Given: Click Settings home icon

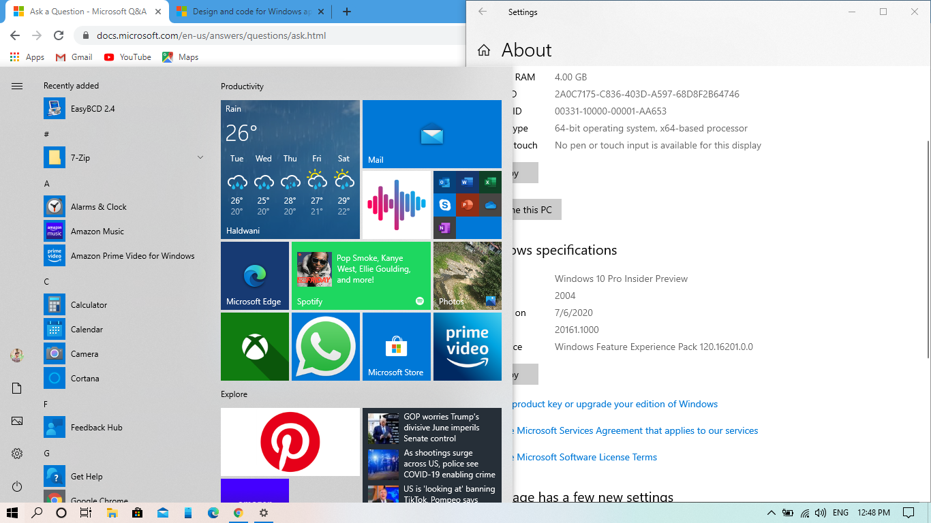Looking at the screenshot, I should point(484,50).
